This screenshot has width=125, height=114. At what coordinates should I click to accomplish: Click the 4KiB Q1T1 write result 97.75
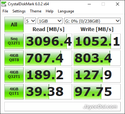click(97, 92)
